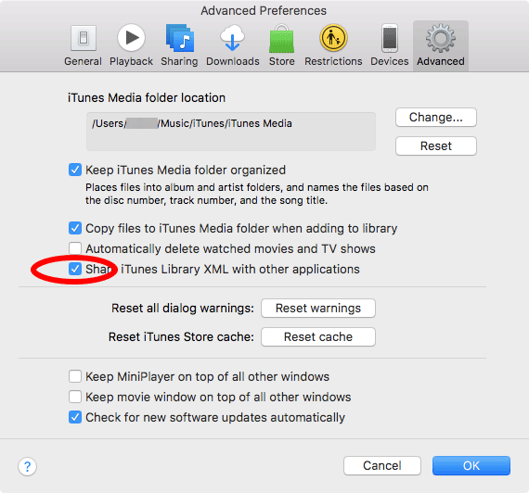The height and width of the screenshot is (493, 529).
Task: Click the 'Advanced Preferences' window title
Action: coord(264,11)
